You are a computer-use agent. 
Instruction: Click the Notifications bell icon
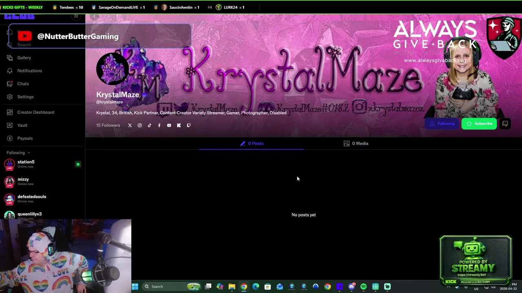[x=10, y=71]
